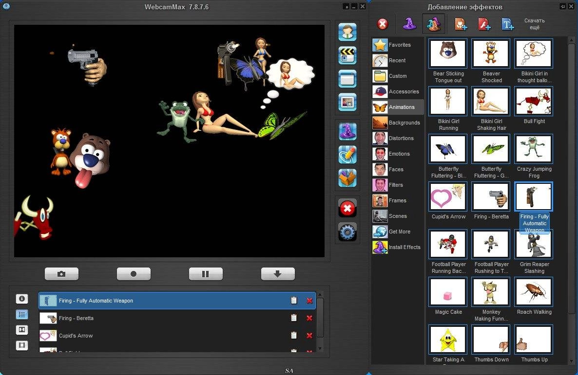Open the Favorites category
The image size is (578, 375).
398,45
